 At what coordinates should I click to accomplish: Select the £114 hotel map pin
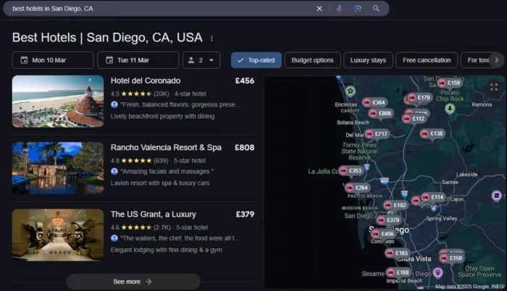433,197
